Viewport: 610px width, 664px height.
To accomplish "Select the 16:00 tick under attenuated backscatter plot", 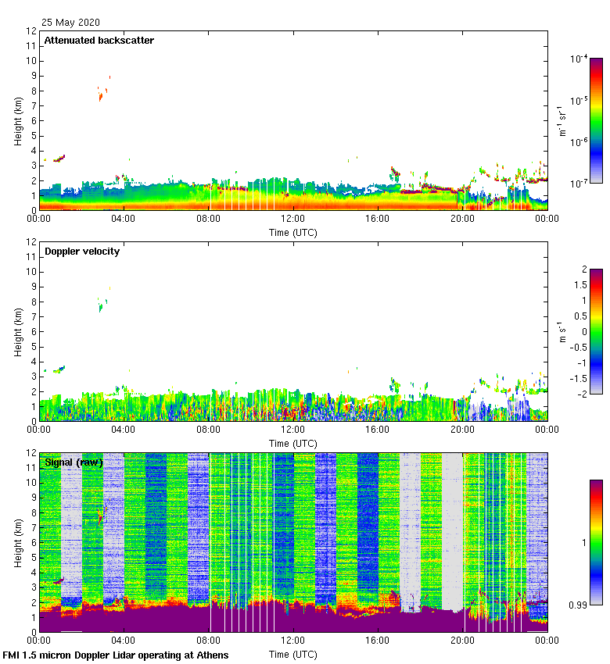I will 378,220.
